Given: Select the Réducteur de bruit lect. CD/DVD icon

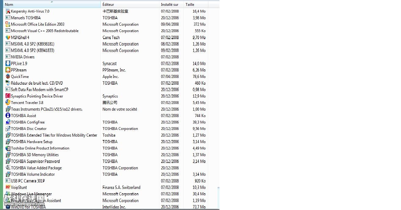Looking at the screenshot, I should click(8, 83).
